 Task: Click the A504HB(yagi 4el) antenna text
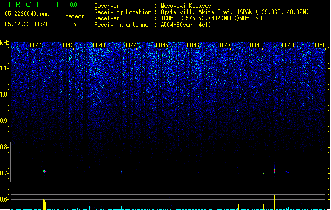point(186,25)
